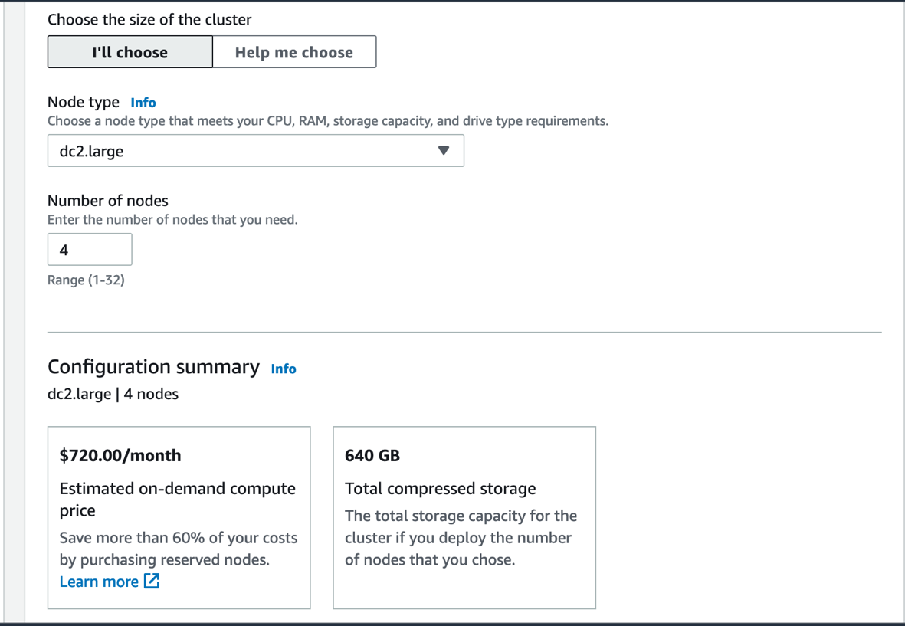Image resolution: width=905 pixels, height=626 pixels.
Task: Click the node type requirements description text
Action: [x=328, y=121]
